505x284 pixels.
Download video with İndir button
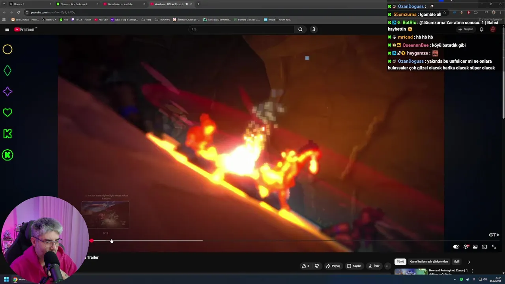(x=374, y=266)
